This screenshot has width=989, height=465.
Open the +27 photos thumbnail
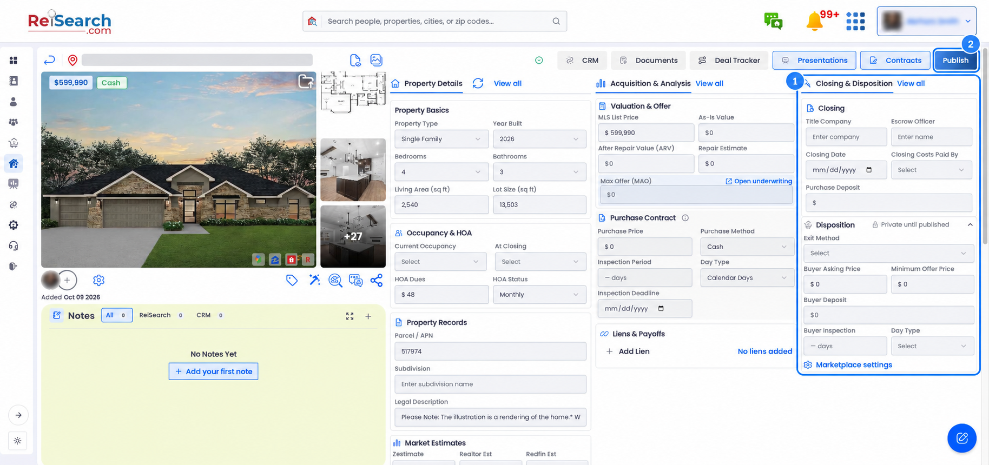point(353,236)
